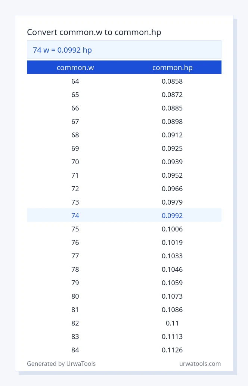
Task: Click the result banner 74 w = 0.0992 hp
Action: (124, 50)
